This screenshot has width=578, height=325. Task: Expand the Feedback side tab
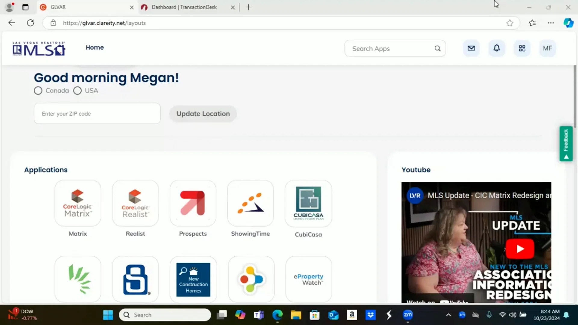[x=566, y=144]
